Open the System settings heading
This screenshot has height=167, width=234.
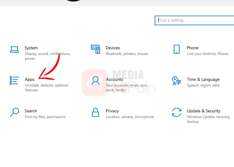(31, 48)
